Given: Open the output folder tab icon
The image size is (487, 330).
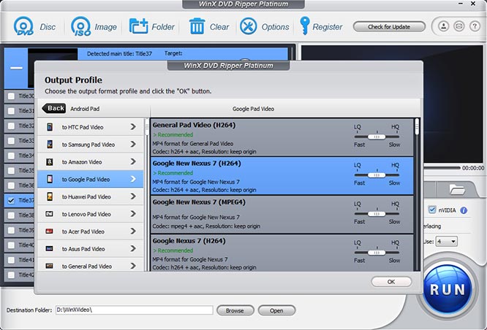Looking at the screenshot, I should tap(457, 189).
